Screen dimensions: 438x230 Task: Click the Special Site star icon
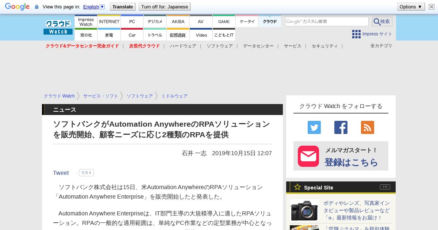tap(297, 187)
